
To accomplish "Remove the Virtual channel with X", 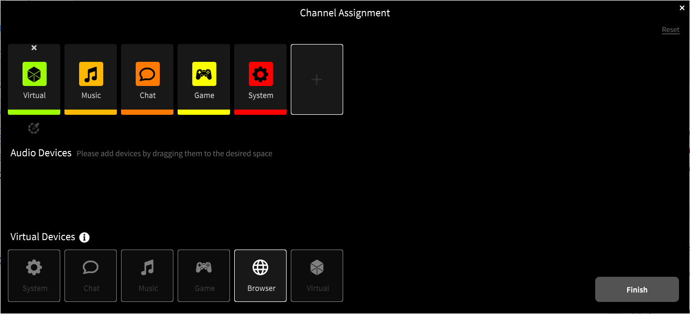I will tap(34, 48).
